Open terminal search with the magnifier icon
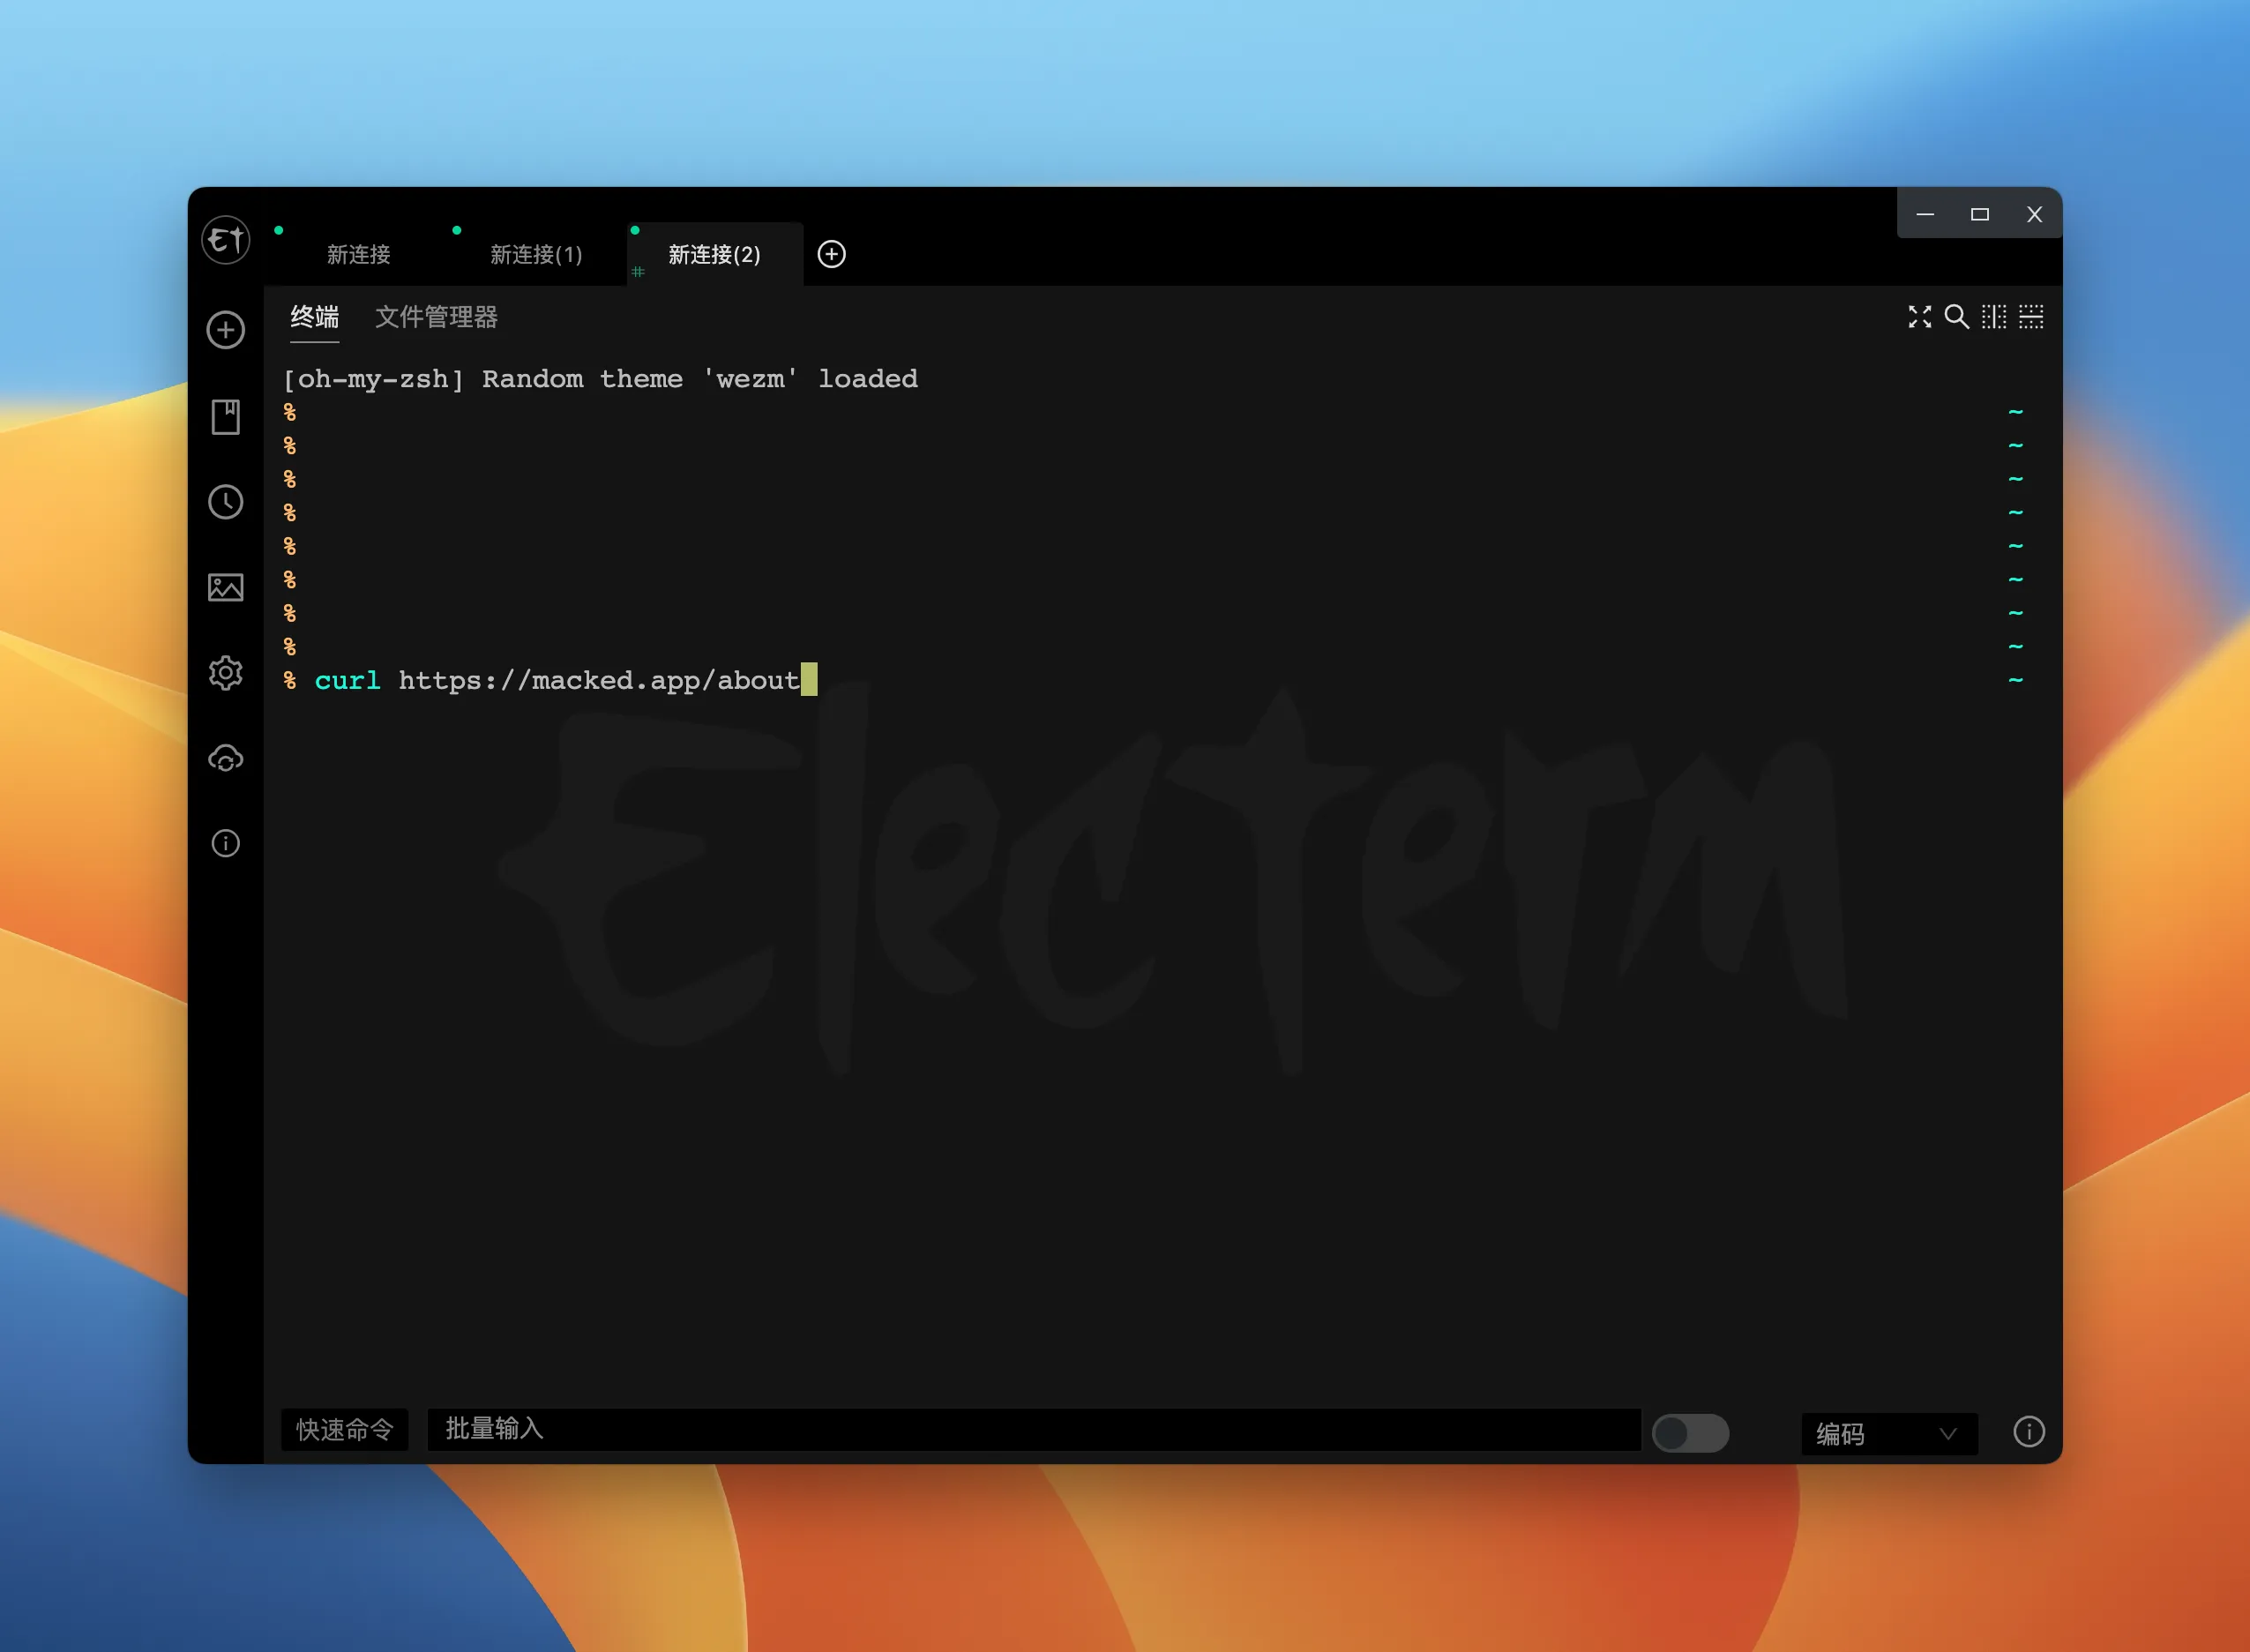The height and width of the screenshot is (1652, 2250). [1958, 317]
